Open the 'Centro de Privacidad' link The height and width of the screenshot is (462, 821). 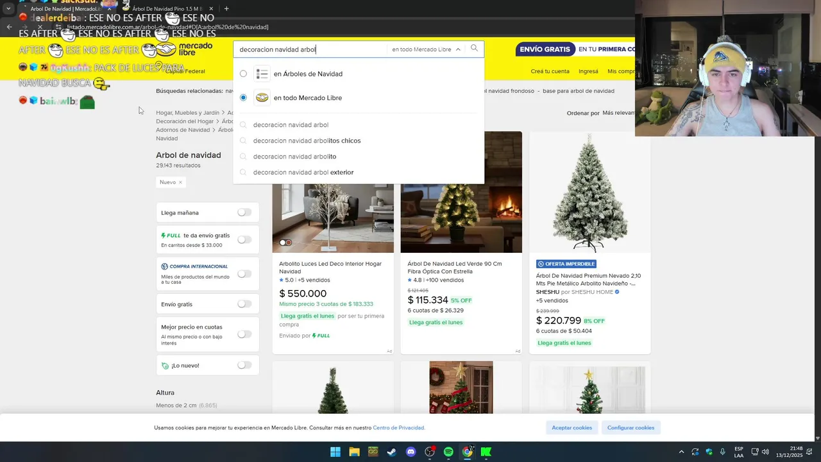pyautogui.click(x=398, y=428)
